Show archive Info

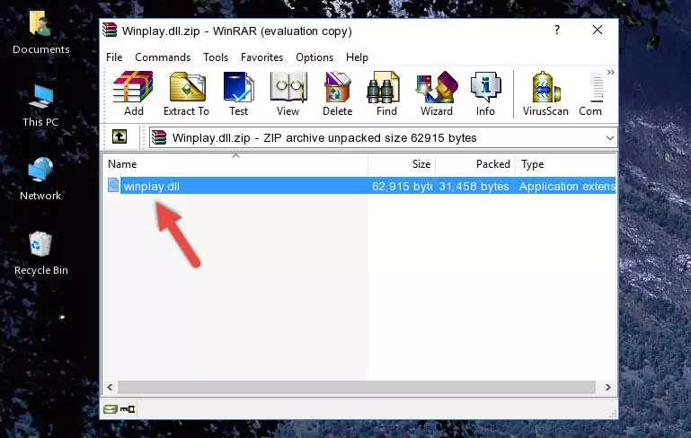(x=485, y=93)
